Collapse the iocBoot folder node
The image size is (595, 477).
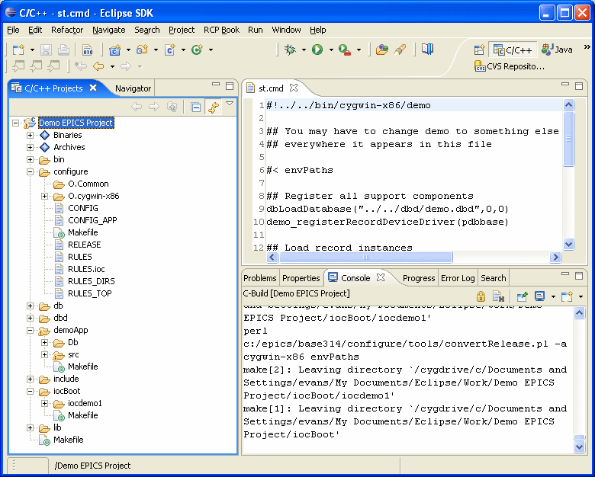click(30, 392)
